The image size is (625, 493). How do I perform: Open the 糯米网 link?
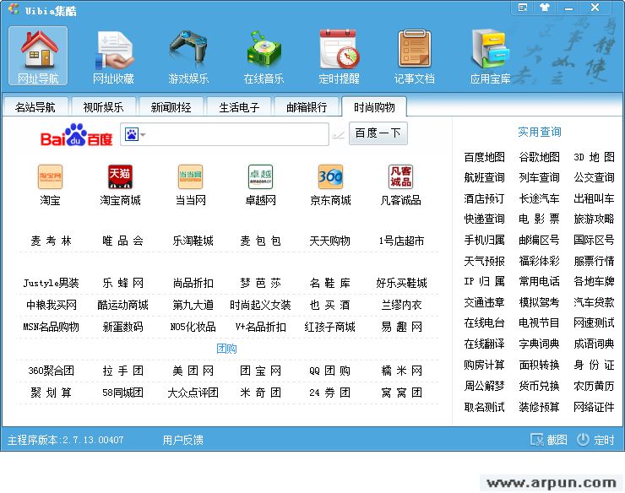tap(401, 371)
